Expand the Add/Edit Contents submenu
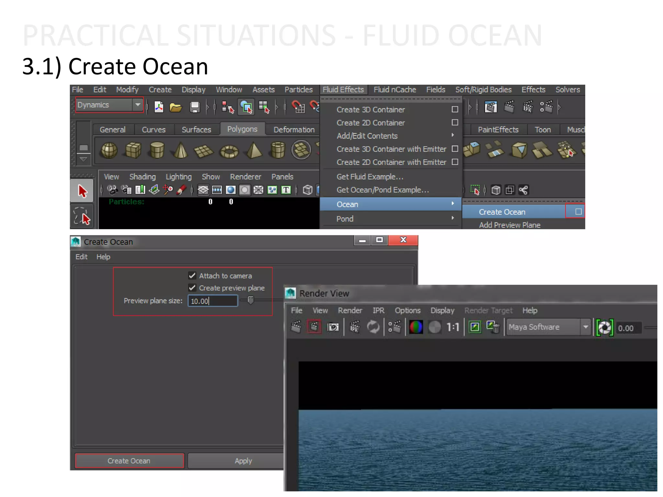This screenshot has height=497, width=663. point(391,136)
